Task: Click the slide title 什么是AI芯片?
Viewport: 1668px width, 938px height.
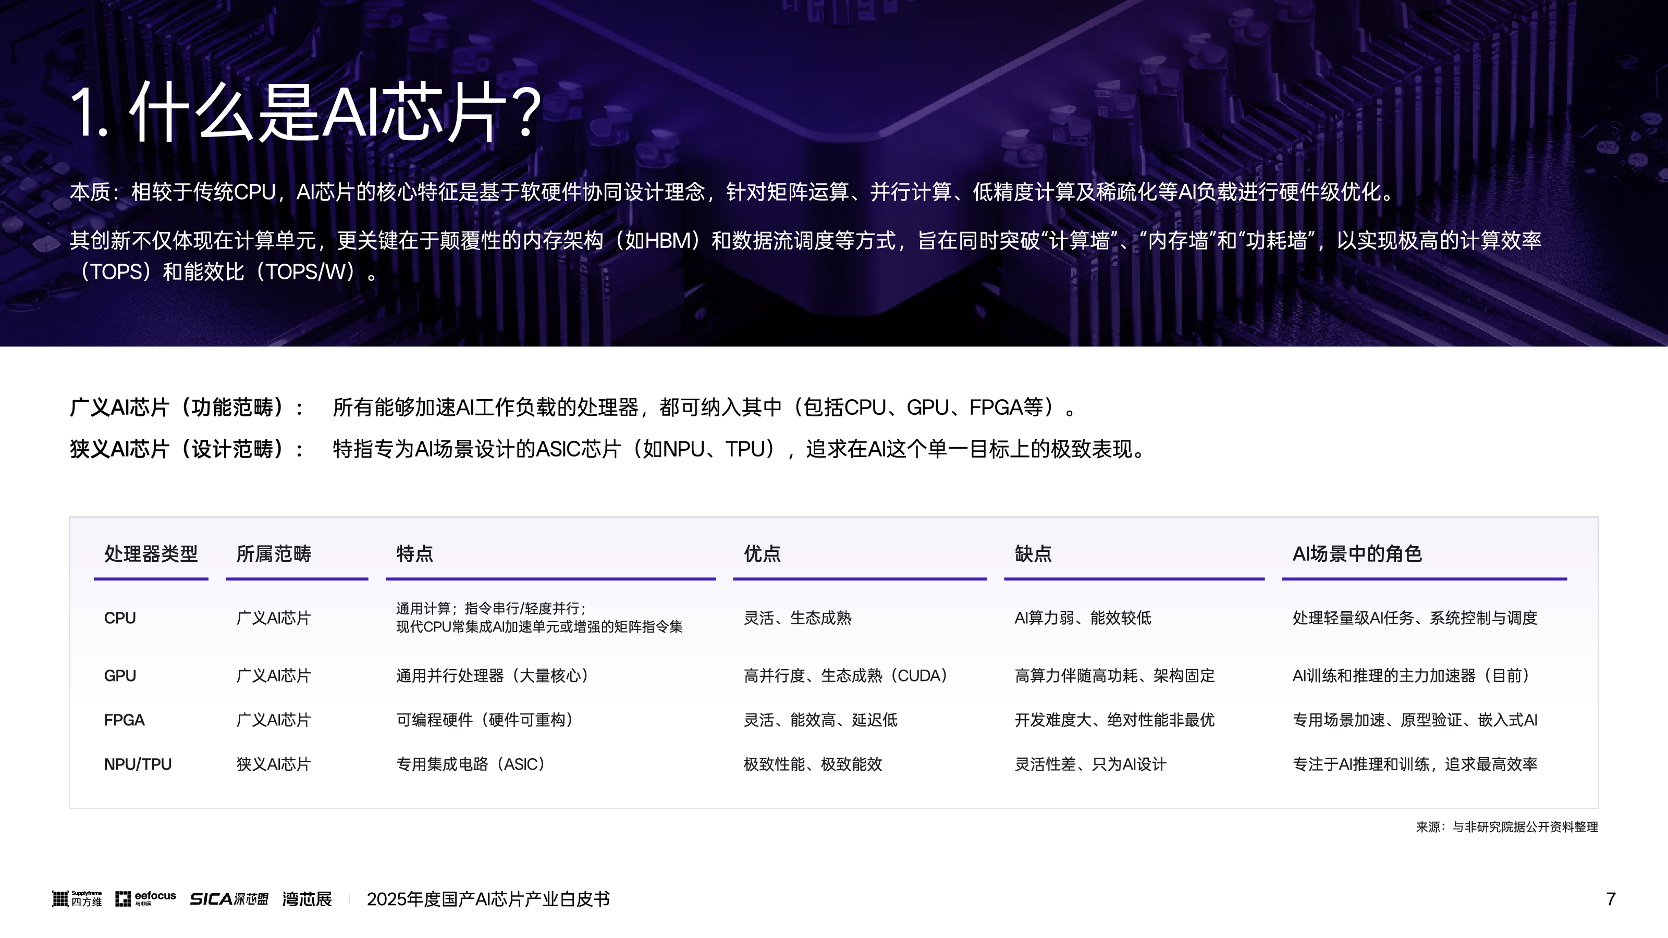Action: [304, 113]
